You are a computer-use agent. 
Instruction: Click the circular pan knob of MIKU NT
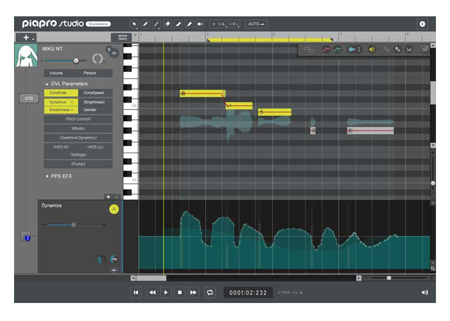coord(97,59)
